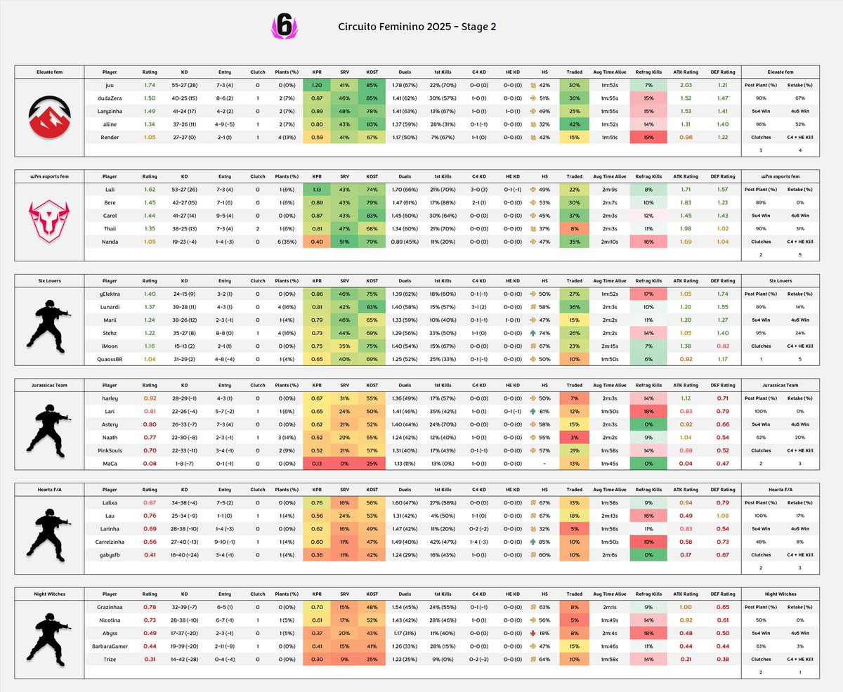
Task: Click MaCa's KPR cell '0.13'
Action: pyautogui.click(x=317, y=462)
